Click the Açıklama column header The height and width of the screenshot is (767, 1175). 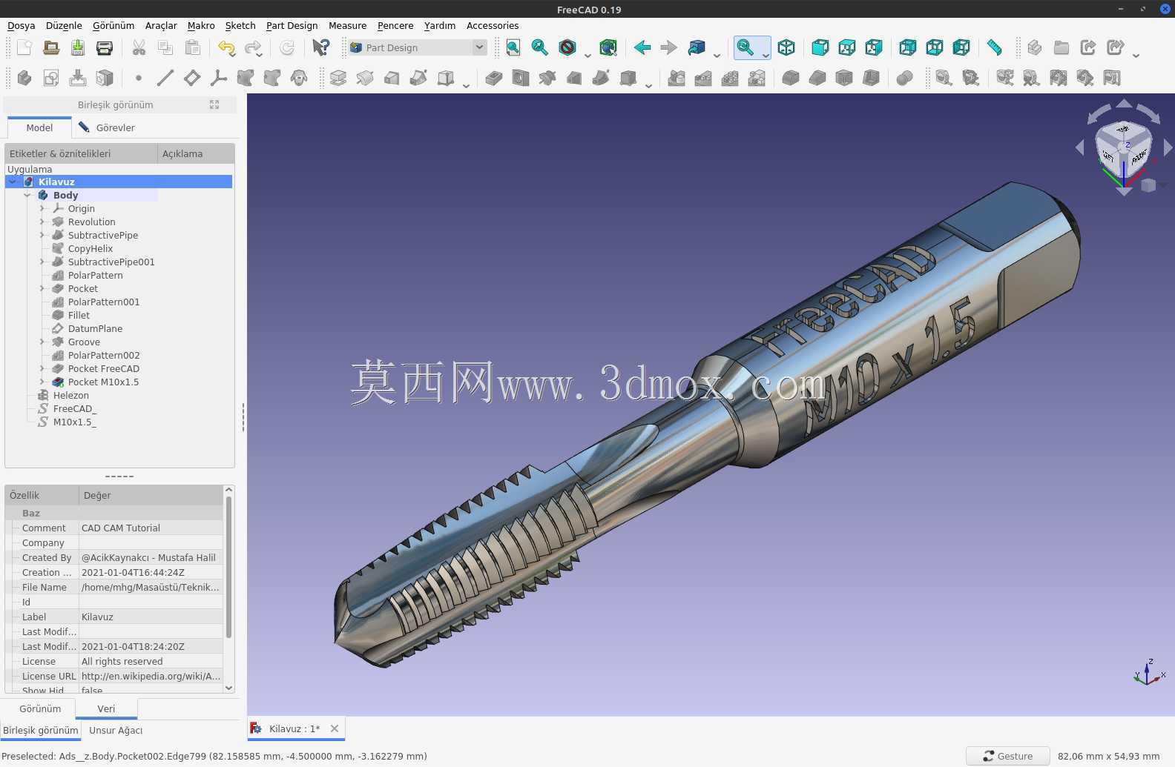(x=196, y=153)
